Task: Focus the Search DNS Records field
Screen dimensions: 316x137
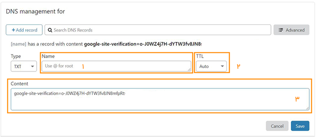Action: (x=158, y=30)
